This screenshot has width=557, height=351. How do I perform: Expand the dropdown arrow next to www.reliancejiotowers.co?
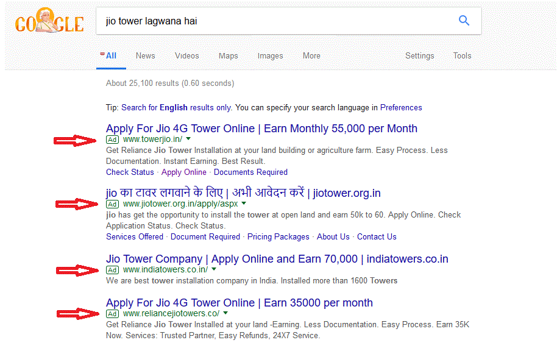(225, 313)
